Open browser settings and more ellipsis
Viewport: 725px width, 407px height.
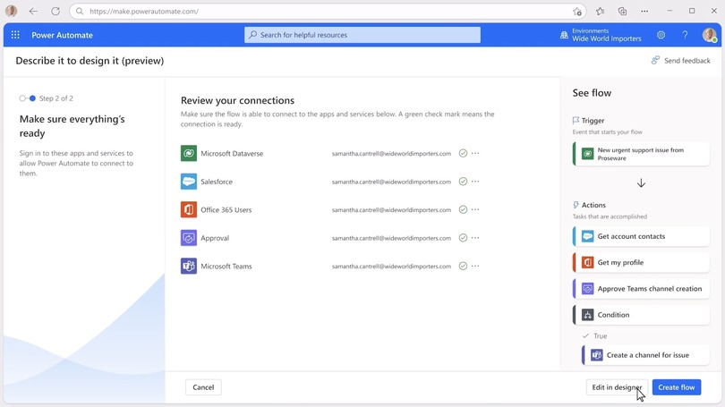[644, 11]
